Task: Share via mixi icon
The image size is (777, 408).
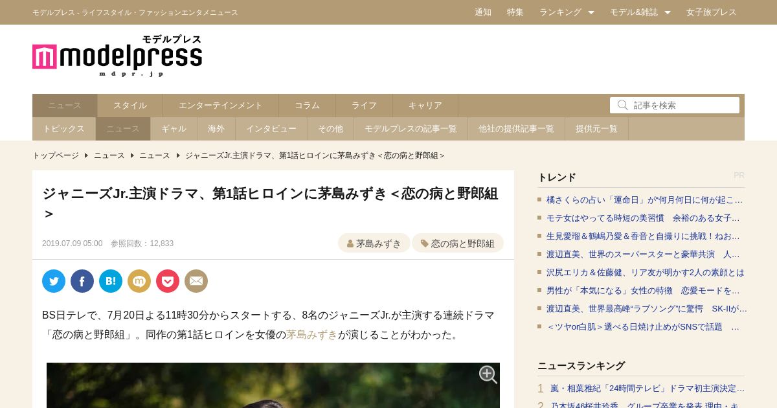Action: point(139,281)
